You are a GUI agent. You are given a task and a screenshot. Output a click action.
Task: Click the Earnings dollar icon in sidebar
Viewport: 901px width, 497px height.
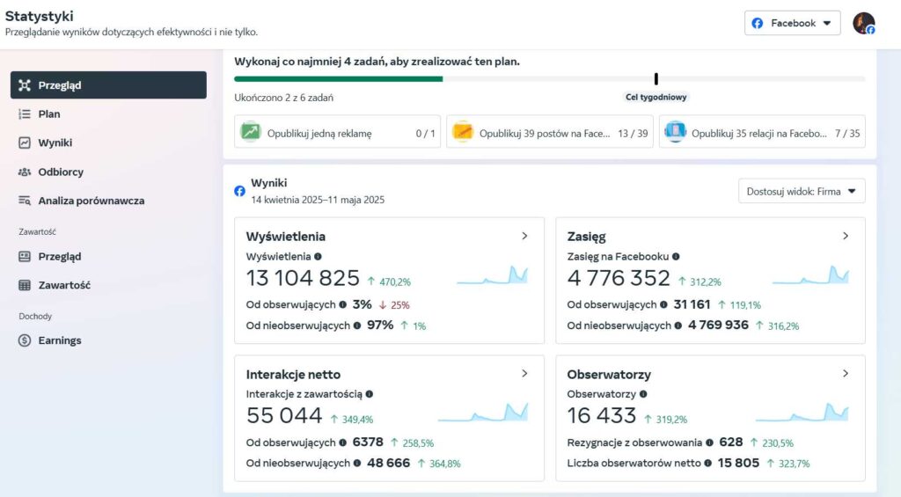pos(24,340)
